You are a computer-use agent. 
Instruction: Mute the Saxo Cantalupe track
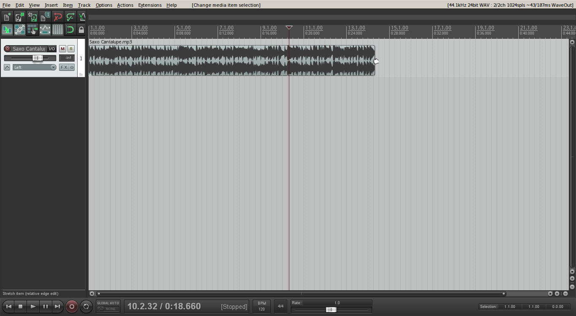tap(62, 49)
